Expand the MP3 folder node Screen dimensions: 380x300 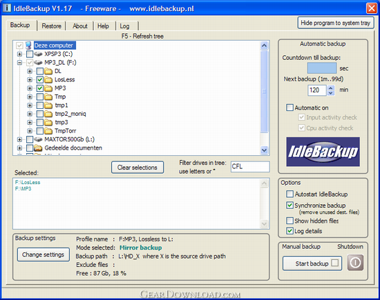30,88
